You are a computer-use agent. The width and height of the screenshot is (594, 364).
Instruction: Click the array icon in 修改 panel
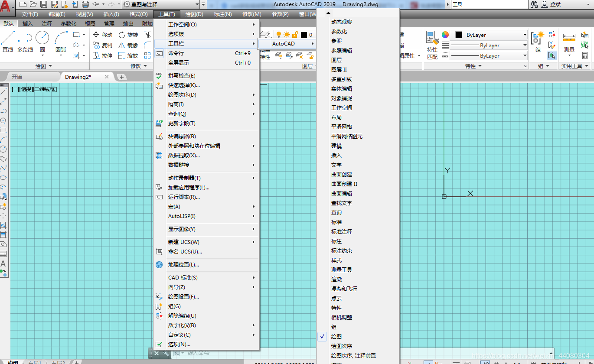tap(147, 55)
